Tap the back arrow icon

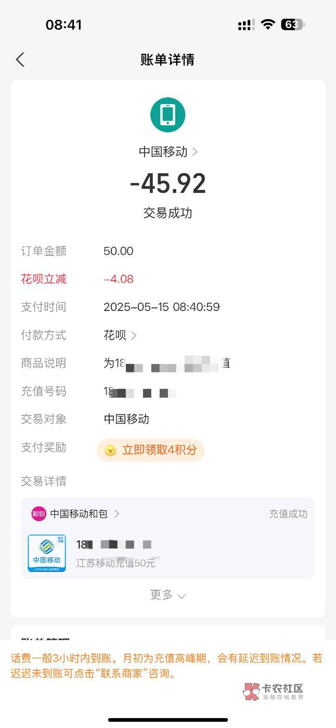click(20, 60)
